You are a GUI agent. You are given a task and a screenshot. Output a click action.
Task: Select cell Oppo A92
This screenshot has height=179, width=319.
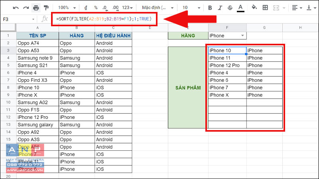[37, 132]
